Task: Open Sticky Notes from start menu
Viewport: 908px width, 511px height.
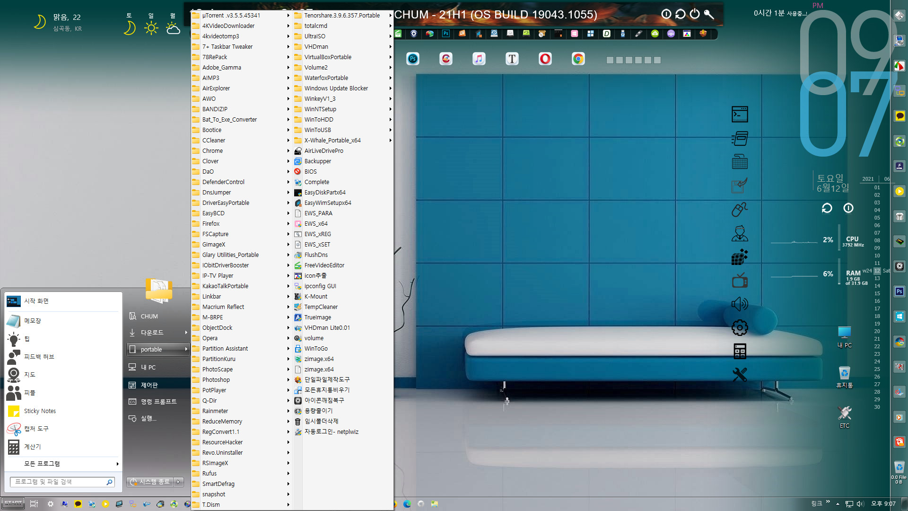Action: (62, 411)
